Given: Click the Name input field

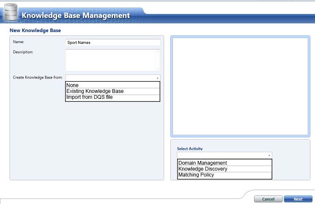Looking at the screenshot, I should click(x=113, y=43).
